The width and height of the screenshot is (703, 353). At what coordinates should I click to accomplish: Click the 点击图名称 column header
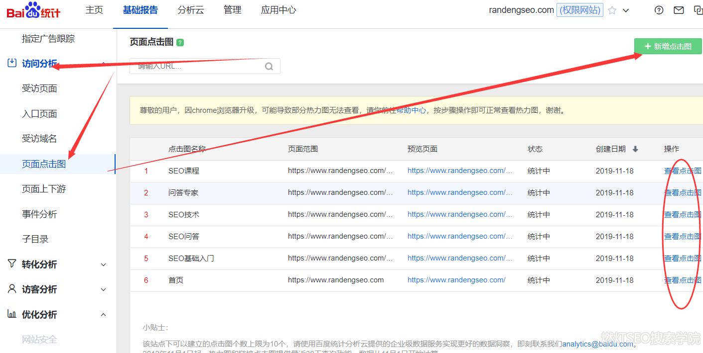187,149
